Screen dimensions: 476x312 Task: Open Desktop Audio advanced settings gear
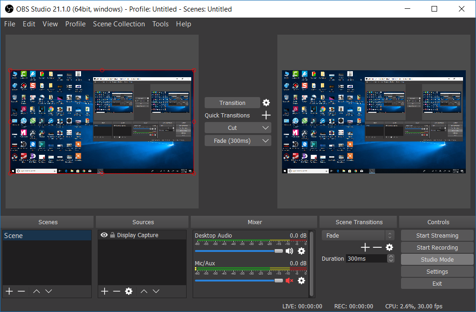(301, 251)
